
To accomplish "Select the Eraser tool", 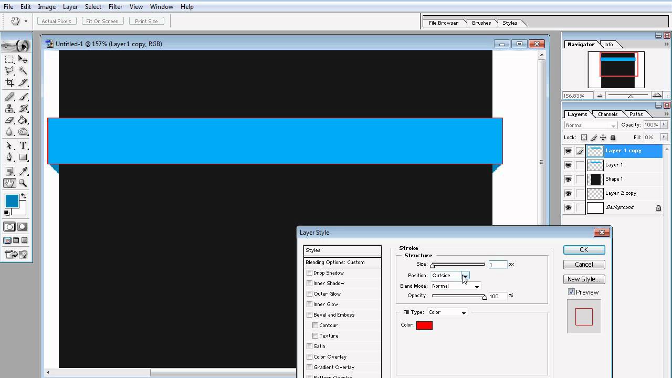I will point(9,120).
